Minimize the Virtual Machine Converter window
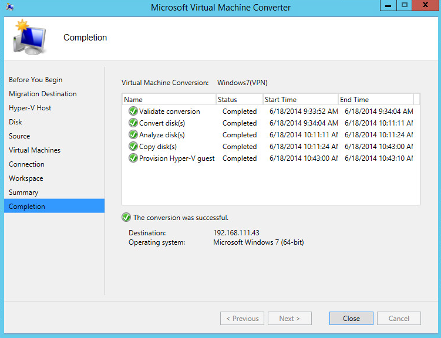This screenshot has height=338, width=441. (388, 6)
